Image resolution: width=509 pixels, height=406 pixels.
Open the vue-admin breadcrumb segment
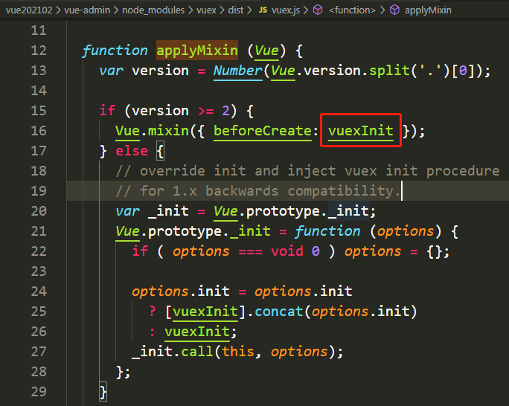point(87,10)
